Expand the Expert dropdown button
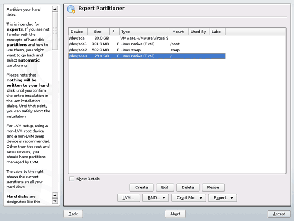Viewport: 294px width, 221px height. [x=222, y=197]
